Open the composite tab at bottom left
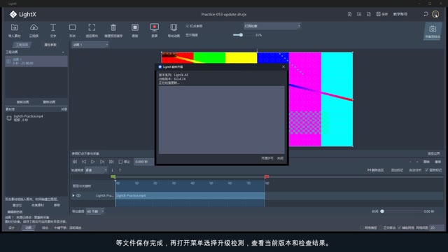The image size is (448, 252). tap(45, 227)
